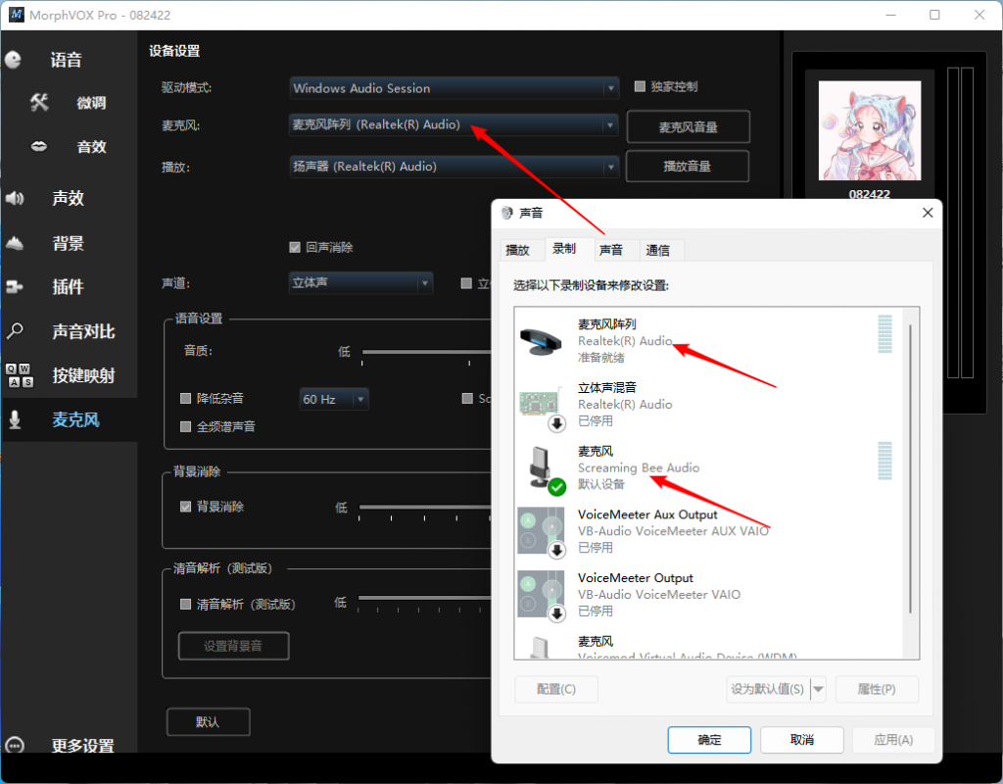Toggle the 独家控制 checkbox

point(640,86)
